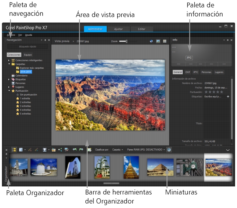Select the EXIF info tab
The height and width of the screenshot is (208, 237).
tap(188, 72)
